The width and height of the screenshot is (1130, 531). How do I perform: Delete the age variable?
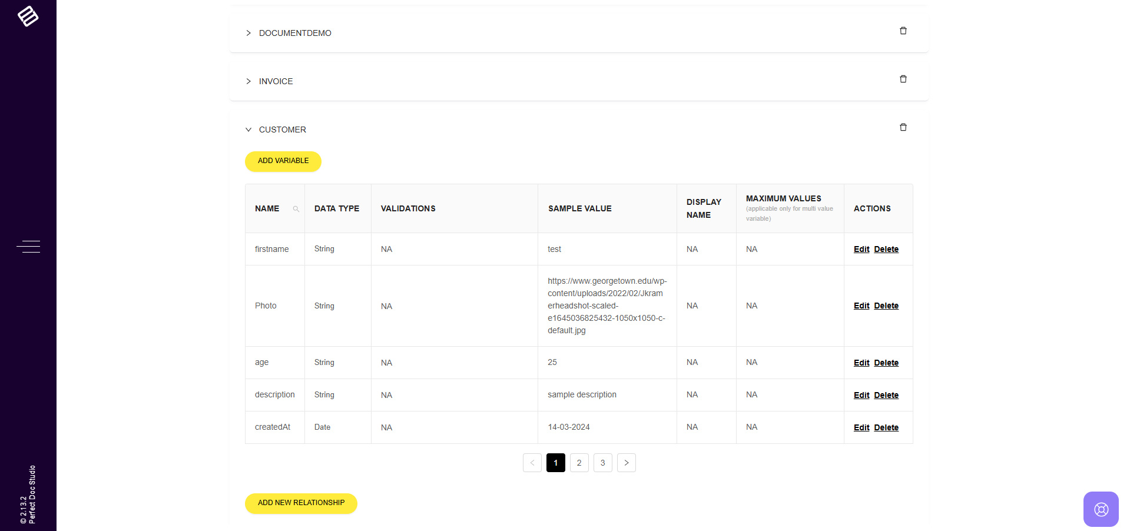886,363
